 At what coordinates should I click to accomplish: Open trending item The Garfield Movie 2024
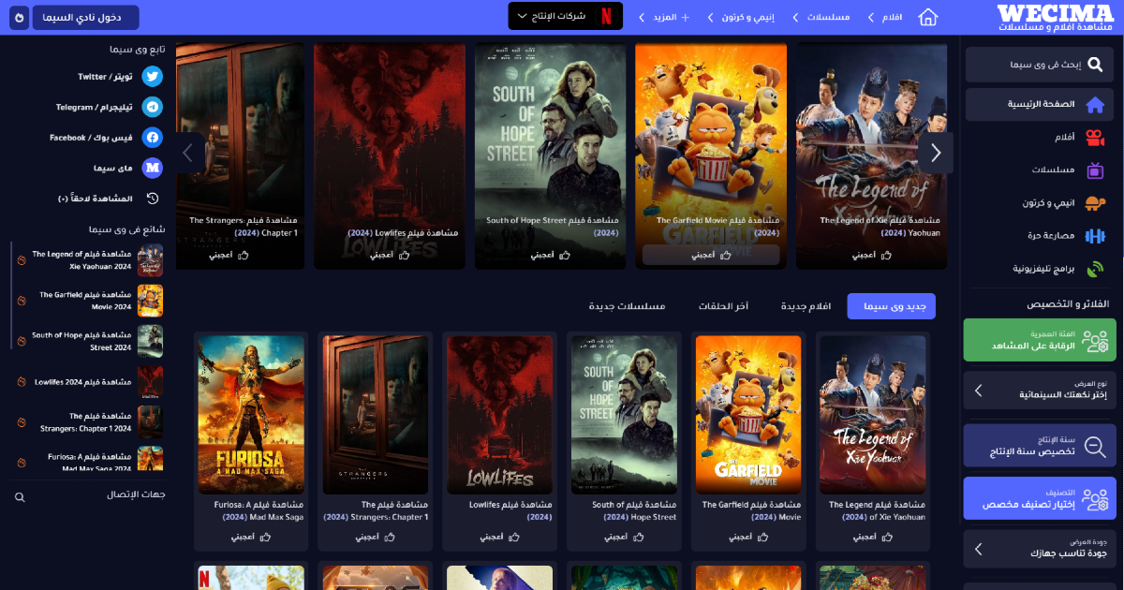[92, 301]
